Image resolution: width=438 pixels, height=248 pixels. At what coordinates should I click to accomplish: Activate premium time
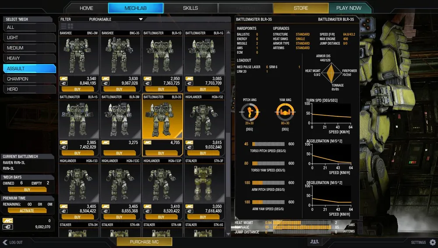click(27, 211)
